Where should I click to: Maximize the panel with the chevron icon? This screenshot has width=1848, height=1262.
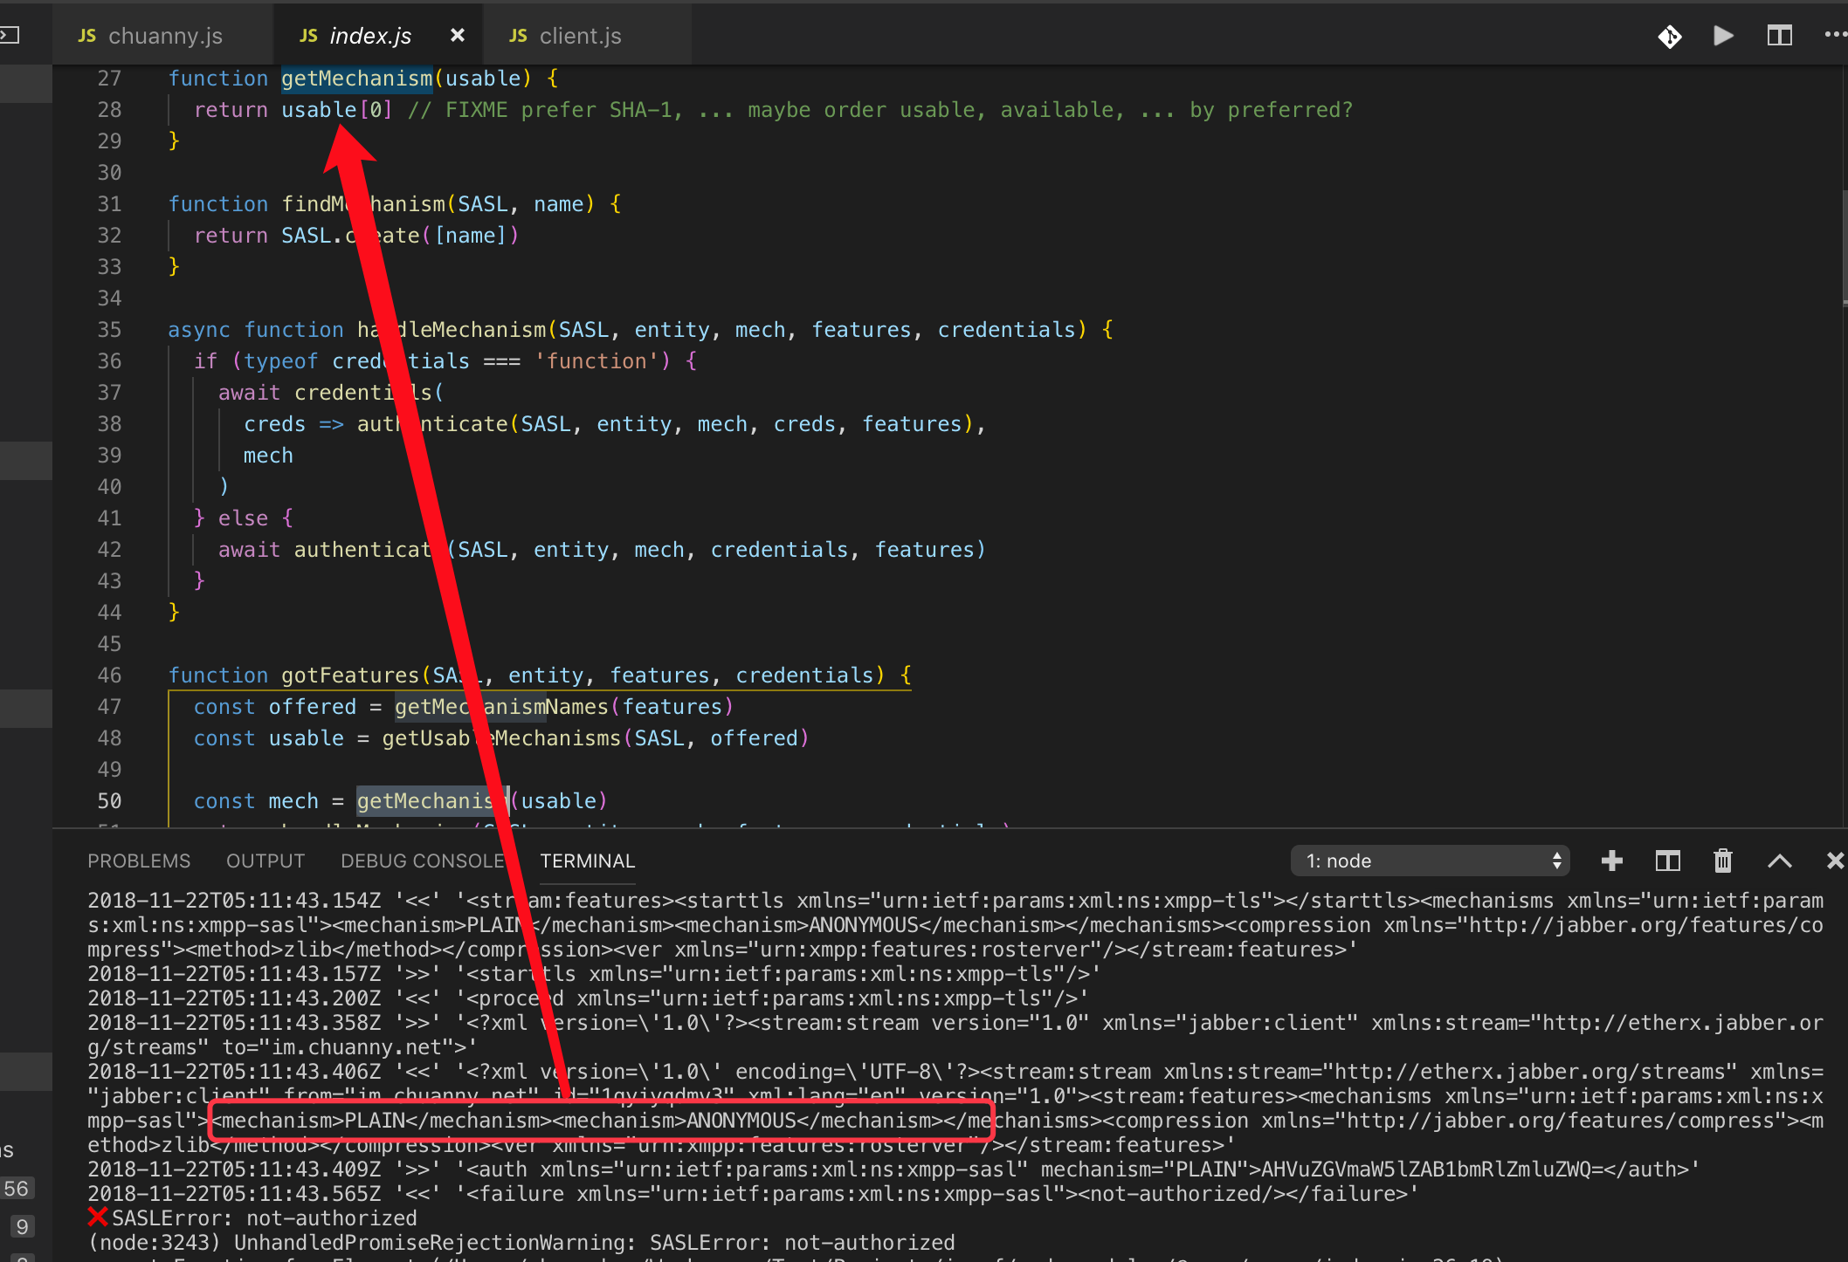coord(1780,861)
